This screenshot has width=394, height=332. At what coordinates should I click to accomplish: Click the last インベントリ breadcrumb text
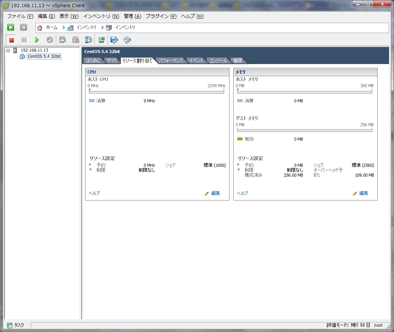pos(125,27)
